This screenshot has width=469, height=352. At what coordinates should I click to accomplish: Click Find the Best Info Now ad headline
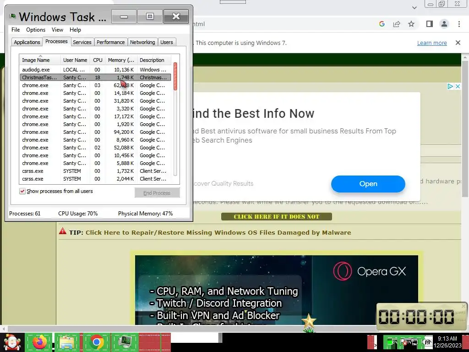click(x=254, y=114)
